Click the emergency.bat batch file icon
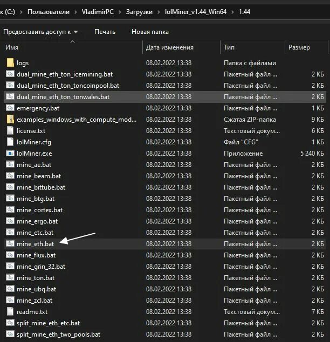 pos(10,108)
